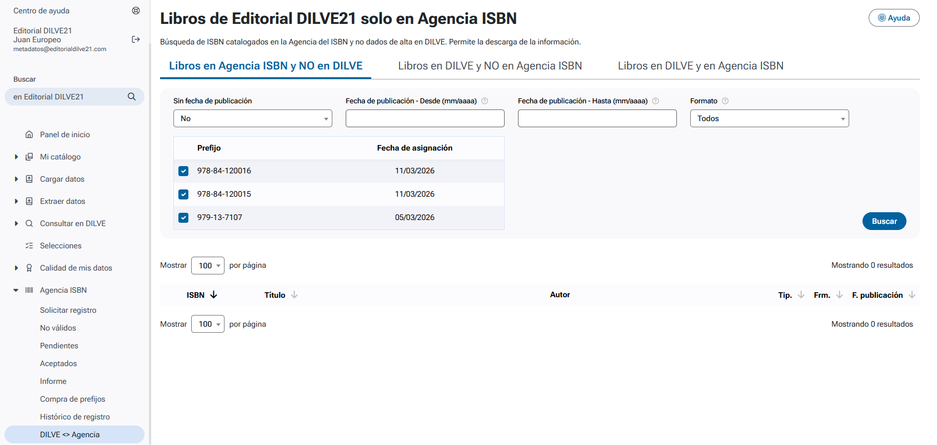Uncheck prefix 978-84-120016 checkbox
This screenshot has height=445, width=937.
click(x=183, y=171)
